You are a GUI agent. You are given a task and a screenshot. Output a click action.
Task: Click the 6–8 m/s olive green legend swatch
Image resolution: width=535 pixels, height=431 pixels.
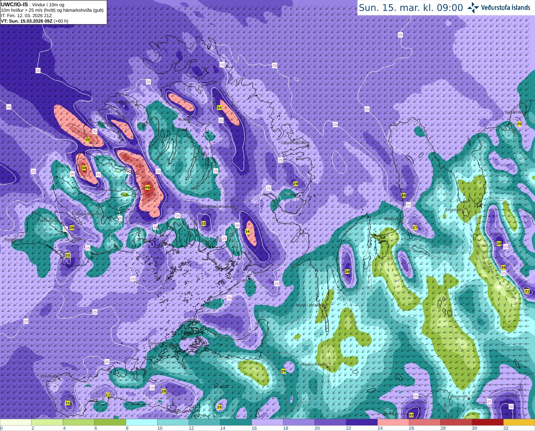[110, 422]
